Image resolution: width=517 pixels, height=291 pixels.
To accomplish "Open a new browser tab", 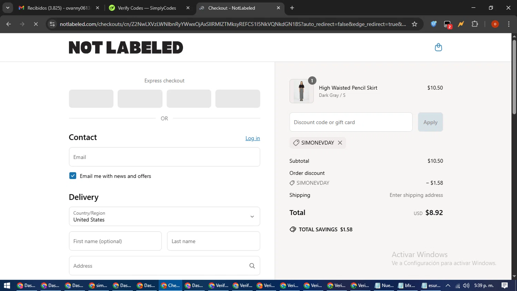I will (292, 8).
